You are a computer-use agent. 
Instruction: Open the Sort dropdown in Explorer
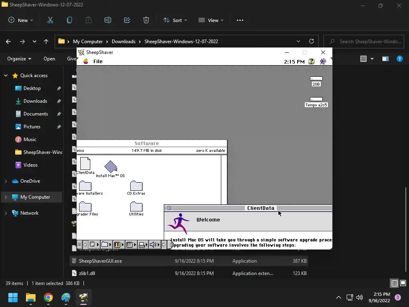pos(175,20)
